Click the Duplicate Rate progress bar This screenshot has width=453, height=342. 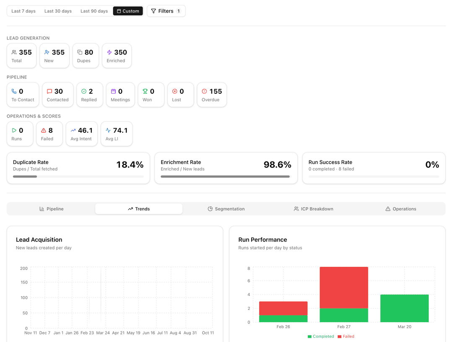click(x=78, y=176)
